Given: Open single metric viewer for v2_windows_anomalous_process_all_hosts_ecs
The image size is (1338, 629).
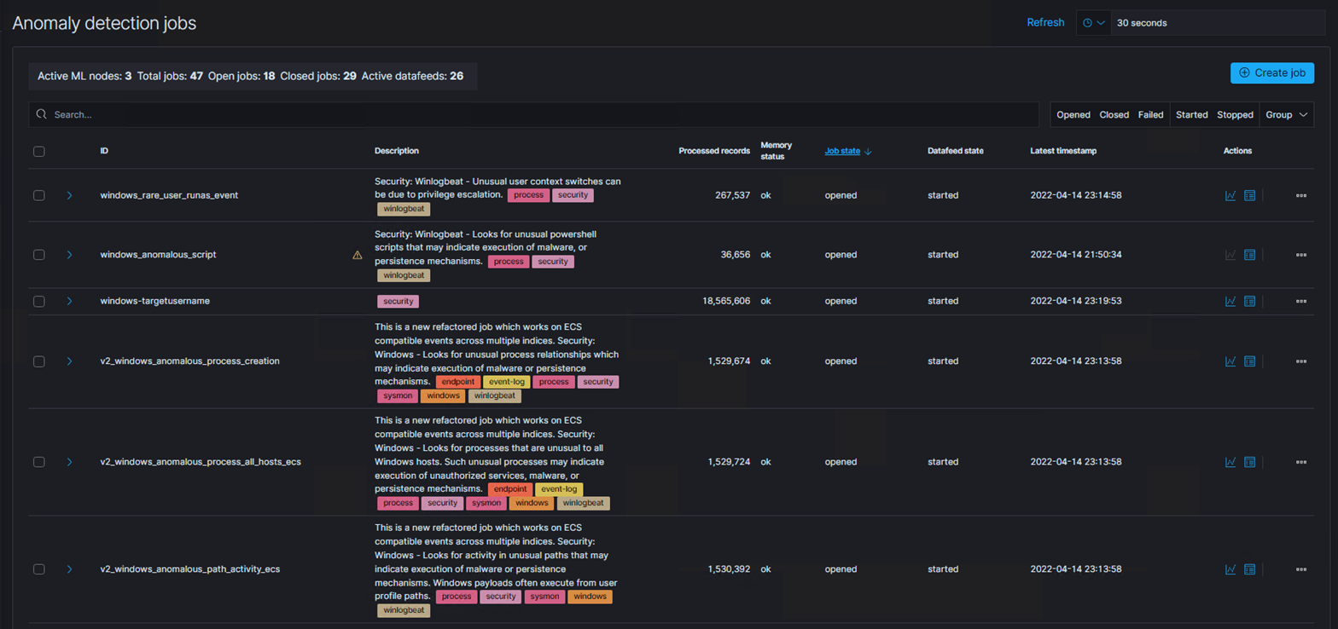Looking at the screenshot, I should (x=1230, y=462).
